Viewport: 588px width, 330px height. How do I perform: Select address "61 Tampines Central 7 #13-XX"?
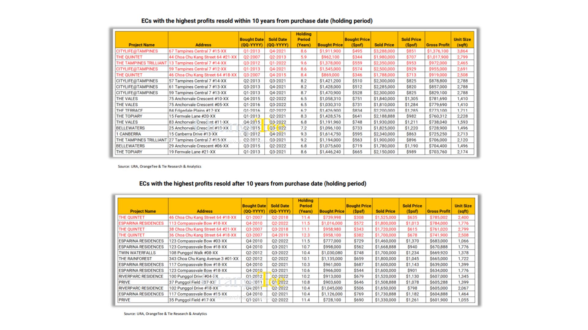pyautogui.click(x=198, y=87)
